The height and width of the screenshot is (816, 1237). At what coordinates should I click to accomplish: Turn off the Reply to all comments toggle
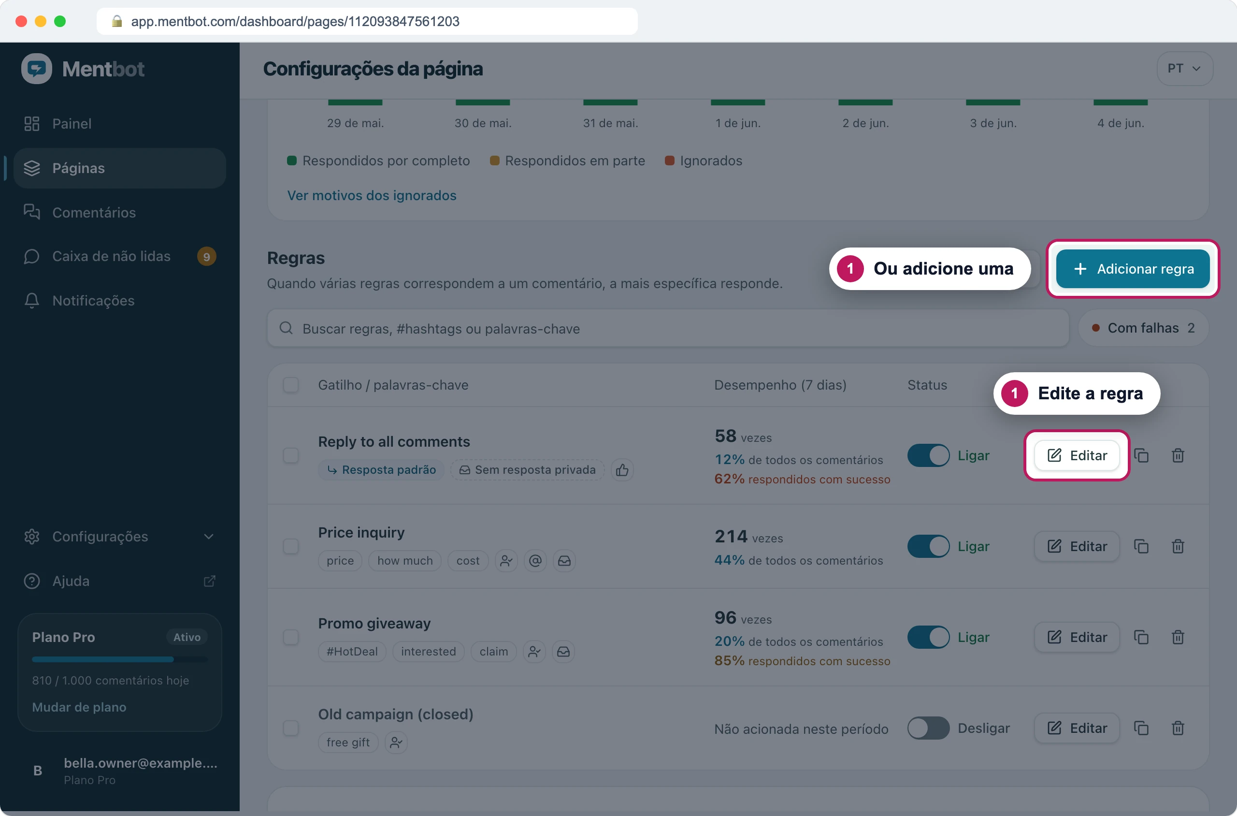pos(929,455)
